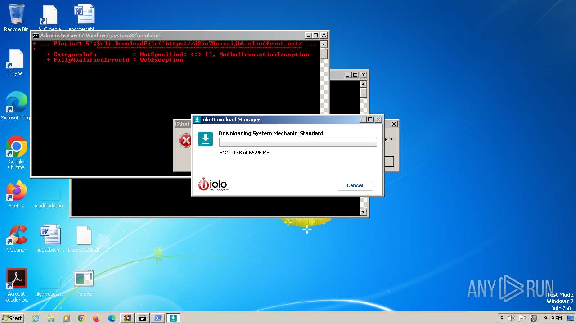
Task: Switch to the cmd.exe taskbar item
Action: click(143, 318)
